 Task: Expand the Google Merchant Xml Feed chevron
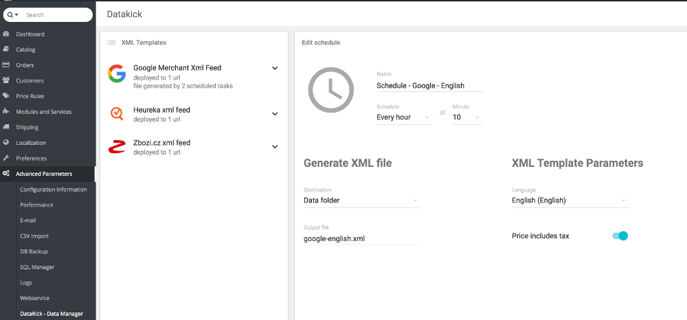click(x=275, y=68)
